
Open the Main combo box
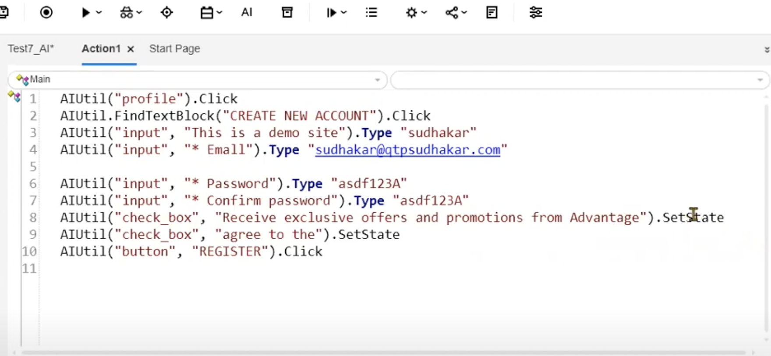[x=198, y=80]
